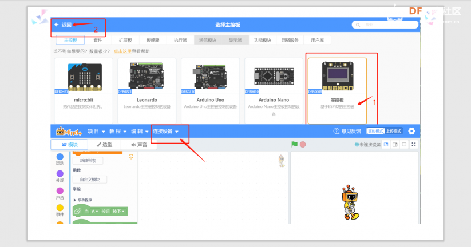Pick the 掌控板 ESP32 board card
471x247 pixels.
(x=337, y=91)
